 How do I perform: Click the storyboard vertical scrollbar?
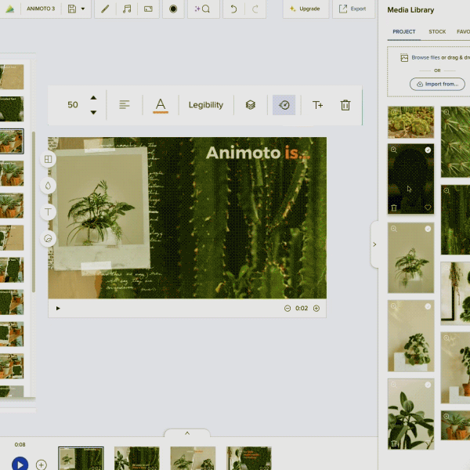tap(34, 211)
